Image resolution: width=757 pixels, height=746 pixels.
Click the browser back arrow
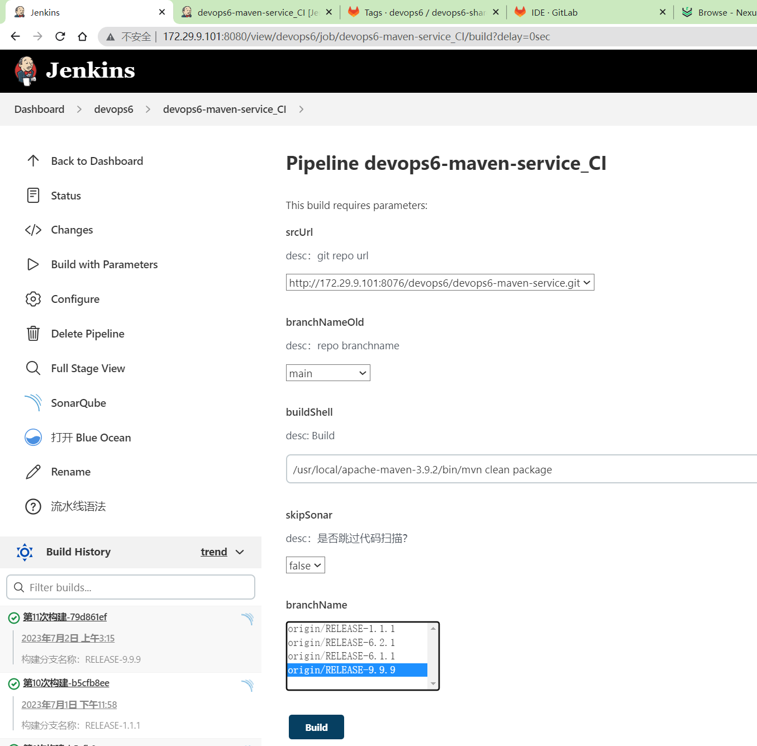15,36
